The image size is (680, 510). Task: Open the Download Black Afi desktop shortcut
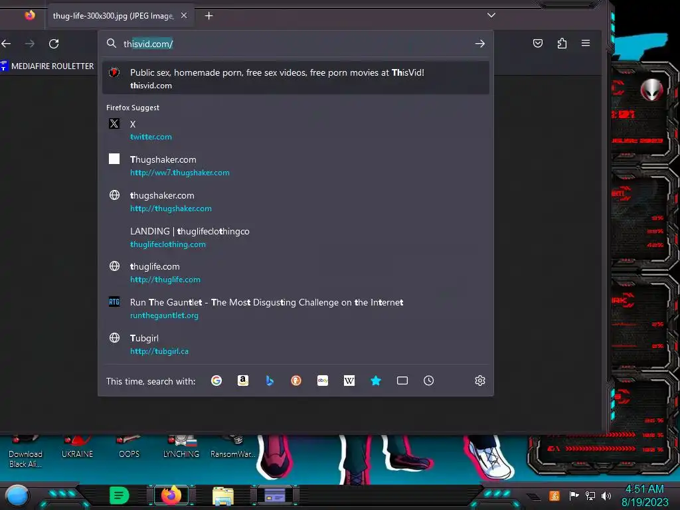(26, 452)
